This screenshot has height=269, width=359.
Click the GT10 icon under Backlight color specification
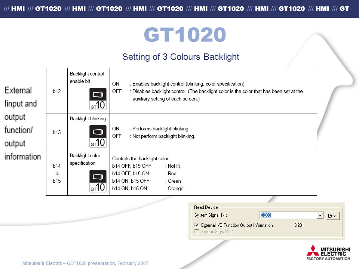click(98, 181)
